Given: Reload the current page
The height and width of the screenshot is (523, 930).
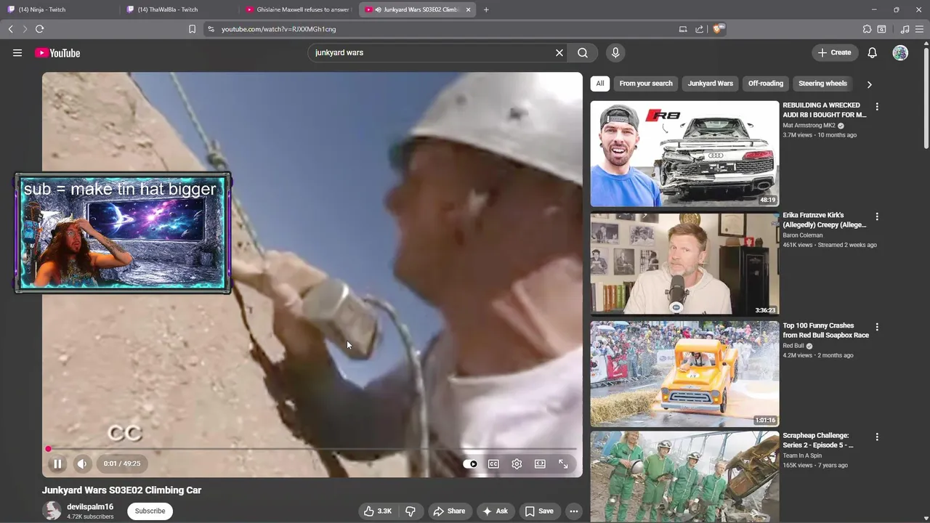Looking at the screenshot, I should (x=40, y=29).
